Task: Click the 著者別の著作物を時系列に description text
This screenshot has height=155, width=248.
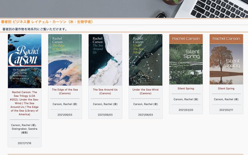Action: (35, 29)
